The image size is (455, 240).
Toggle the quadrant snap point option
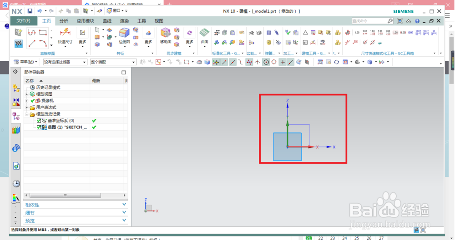pos(273,62)
